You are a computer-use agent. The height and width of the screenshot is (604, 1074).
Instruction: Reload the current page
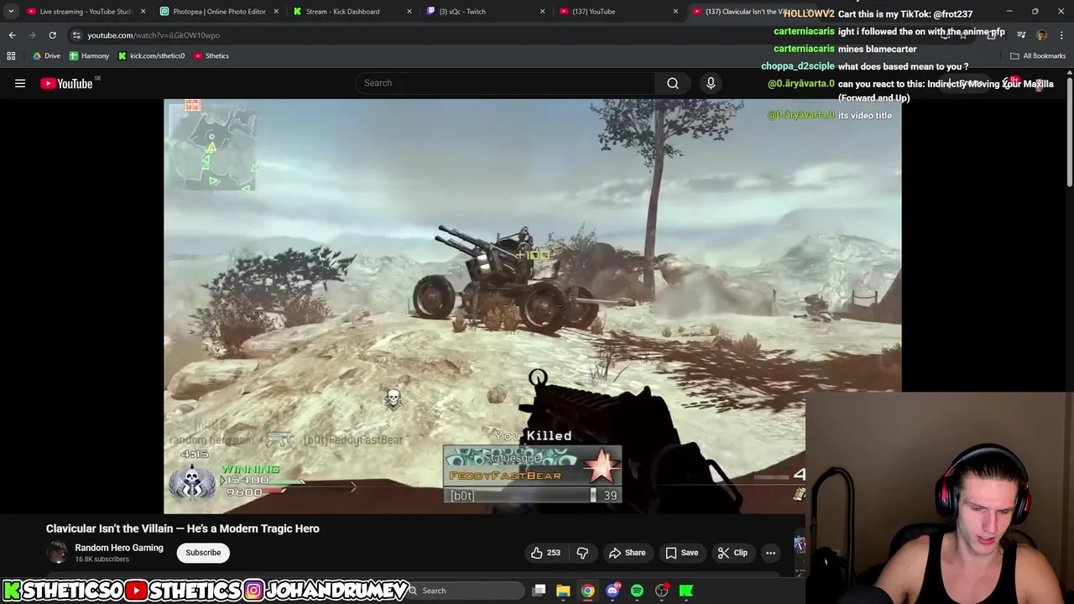pos(52,35)
